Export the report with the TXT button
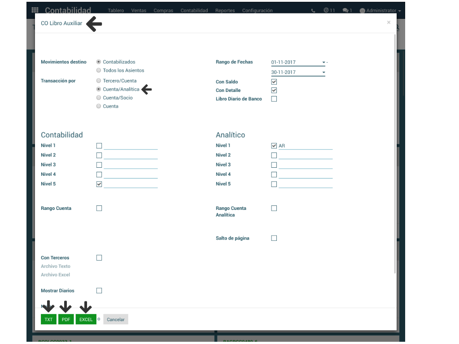The width and height of the screenshot is (459, 344). coord(48,319)
